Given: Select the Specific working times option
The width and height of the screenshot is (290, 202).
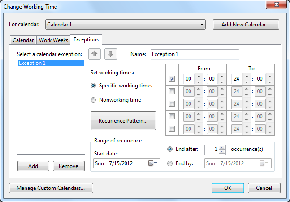Looking at the screenshot, I should 93,86.
